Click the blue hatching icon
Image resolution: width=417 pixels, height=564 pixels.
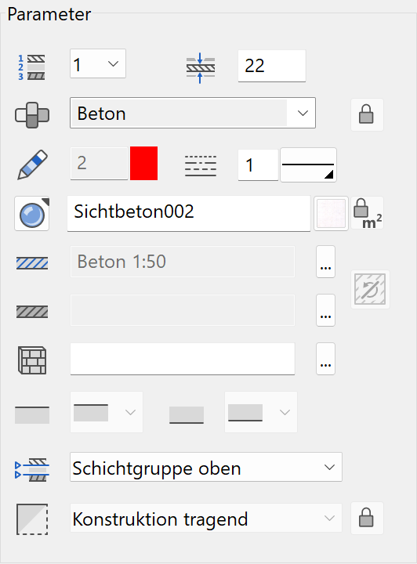(32, 263)
